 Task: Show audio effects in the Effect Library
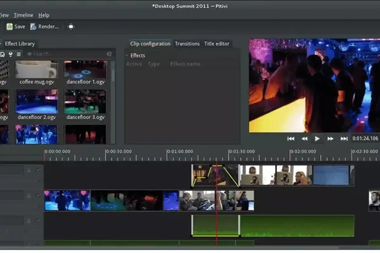pos(10,54)
